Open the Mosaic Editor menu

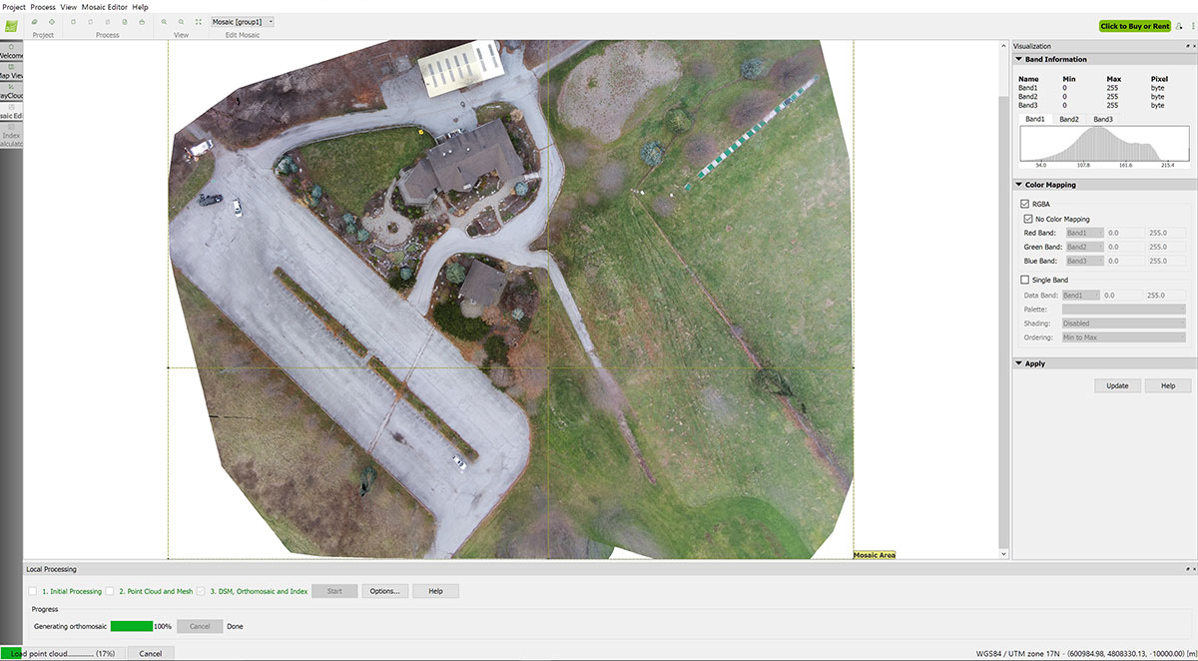pyautogui.click(x=105, y=7)
